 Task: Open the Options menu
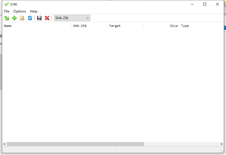click(x=20, y=11)
